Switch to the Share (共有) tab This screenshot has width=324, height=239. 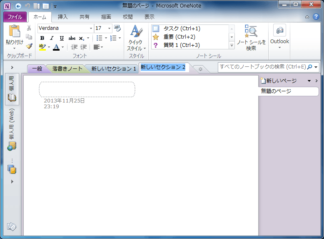tap(84, 17)
